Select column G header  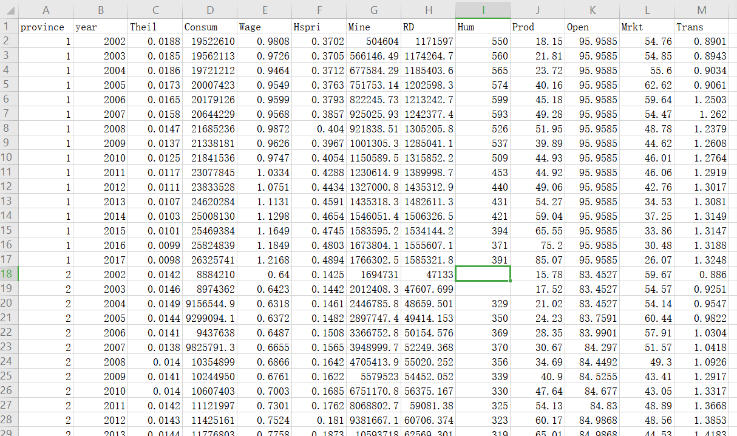click(x=374, y=10)
